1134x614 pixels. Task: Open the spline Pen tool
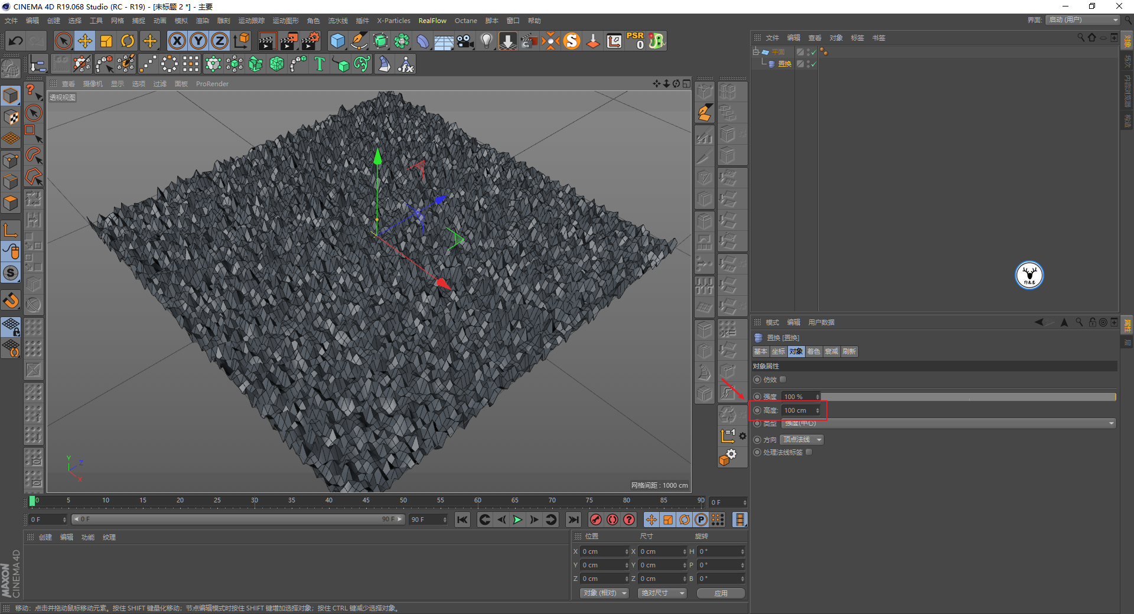(359, 41)
